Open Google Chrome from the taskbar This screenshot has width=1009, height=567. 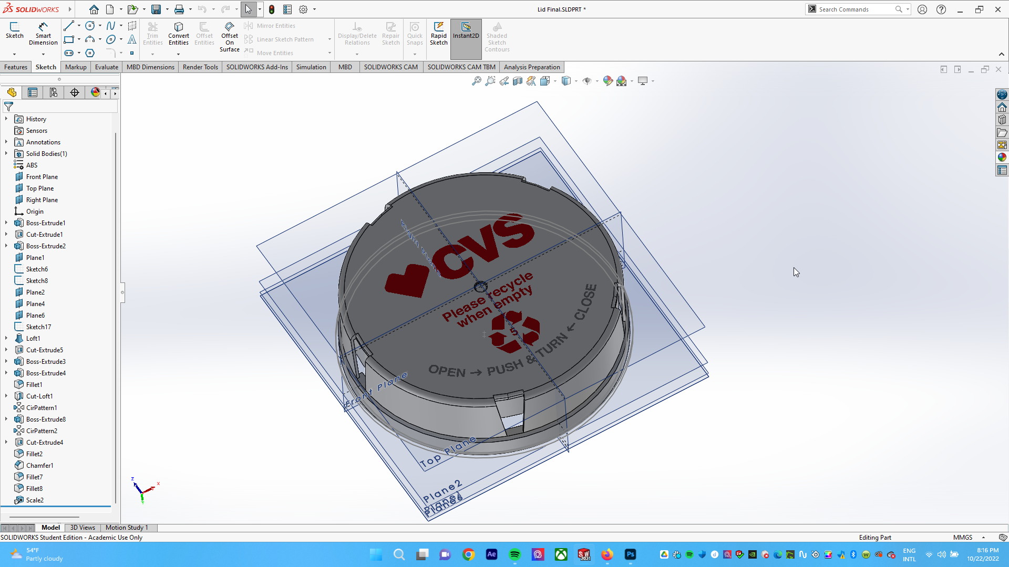click(x=469, y=554)
